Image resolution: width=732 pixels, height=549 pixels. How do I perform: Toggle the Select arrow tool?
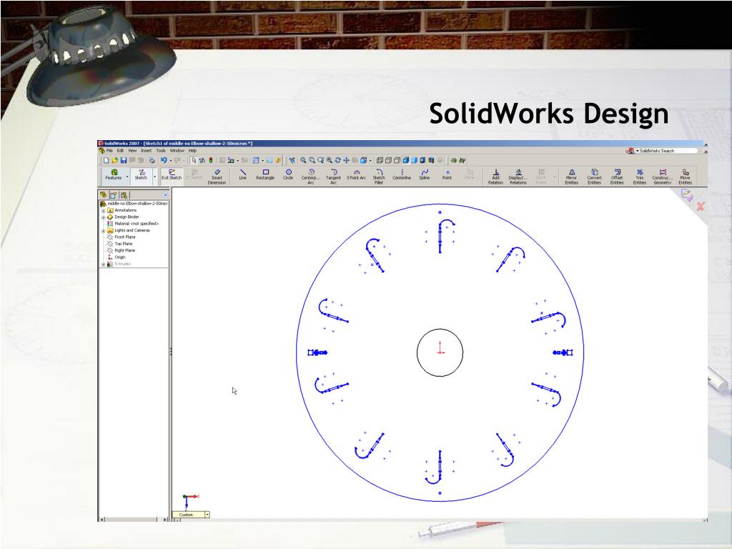point(193,160)
